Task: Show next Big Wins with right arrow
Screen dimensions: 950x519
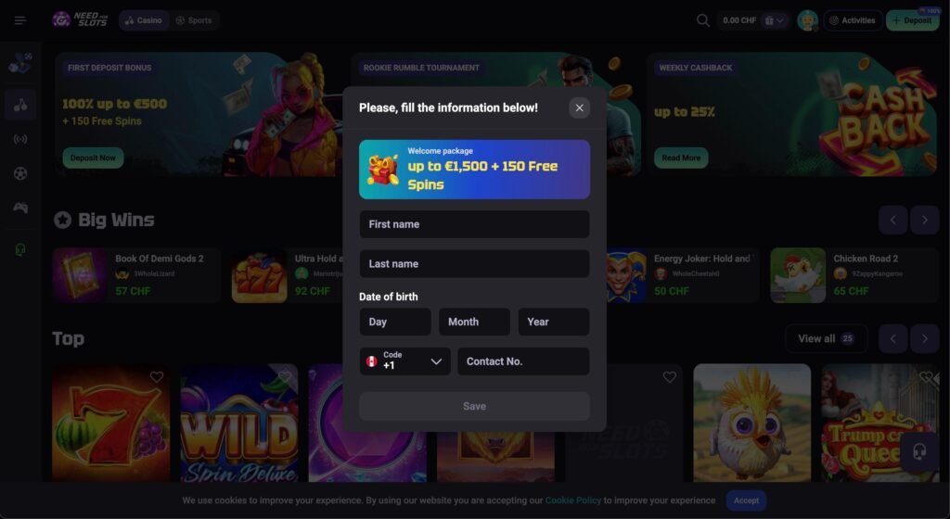Action: coord(925,221)
